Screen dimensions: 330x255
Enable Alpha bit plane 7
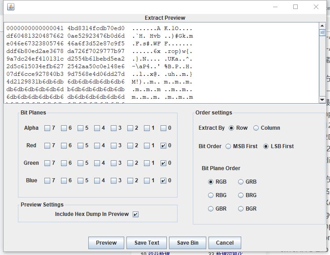click(x=47, y=128)
